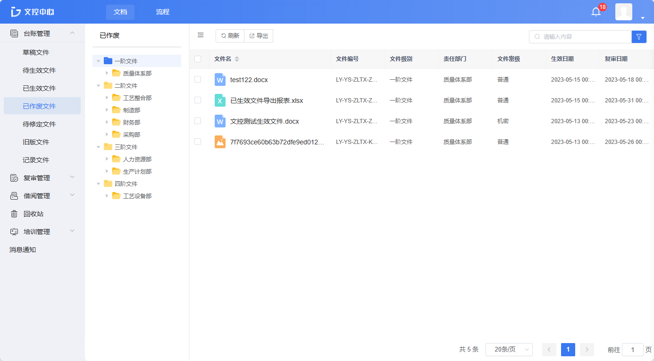Click the 文控中心 logo icon
This screenshot has height=361, width=654.
pyautogui.click(x=16, y=11)
